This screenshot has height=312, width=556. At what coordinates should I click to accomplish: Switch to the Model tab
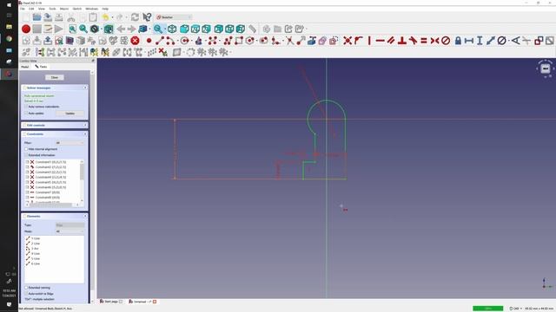coord(25,67)
